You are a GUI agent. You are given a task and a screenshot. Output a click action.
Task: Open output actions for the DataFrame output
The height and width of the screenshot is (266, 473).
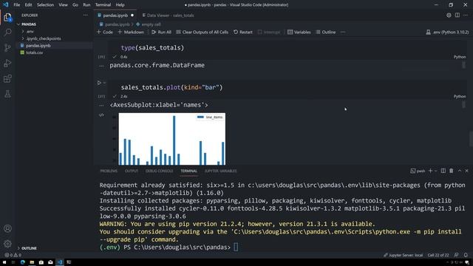[101, 66]
